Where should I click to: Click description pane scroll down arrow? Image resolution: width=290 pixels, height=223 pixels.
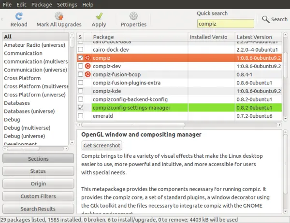286,211
